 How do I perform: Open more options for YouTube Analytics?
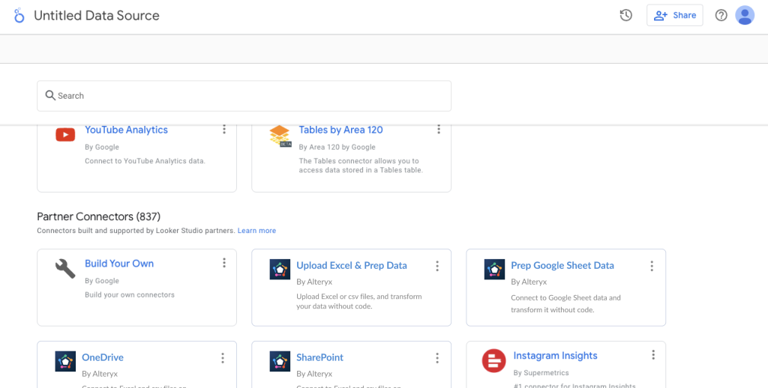(x=223, y=129)
